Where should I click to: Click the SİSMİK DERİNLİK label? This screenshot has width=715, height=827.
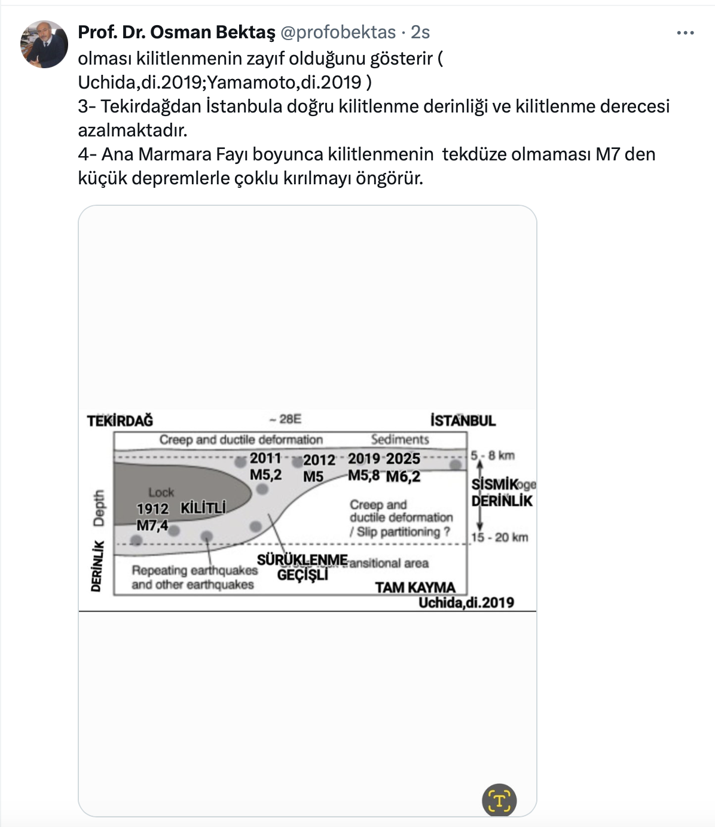[x=501, y=492]
